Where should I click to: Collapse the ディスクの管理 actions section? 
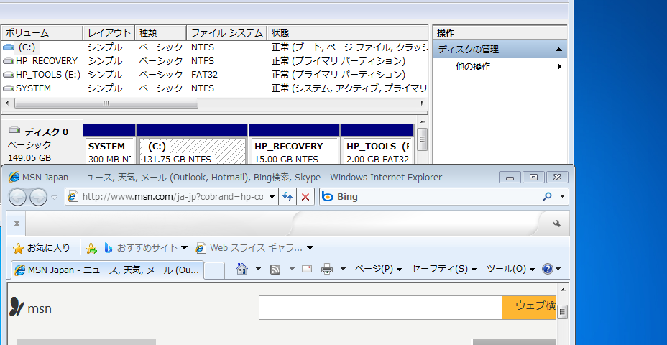coord(558,50)
